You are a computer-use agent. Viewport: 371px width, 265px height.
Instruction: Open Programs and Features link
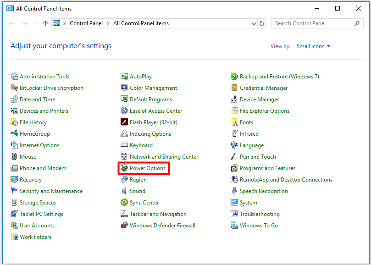268,168
